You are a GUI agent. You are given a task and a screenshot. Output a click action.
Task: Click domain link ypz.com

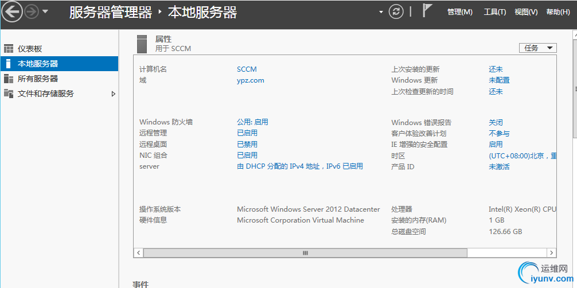pos(251,80)
